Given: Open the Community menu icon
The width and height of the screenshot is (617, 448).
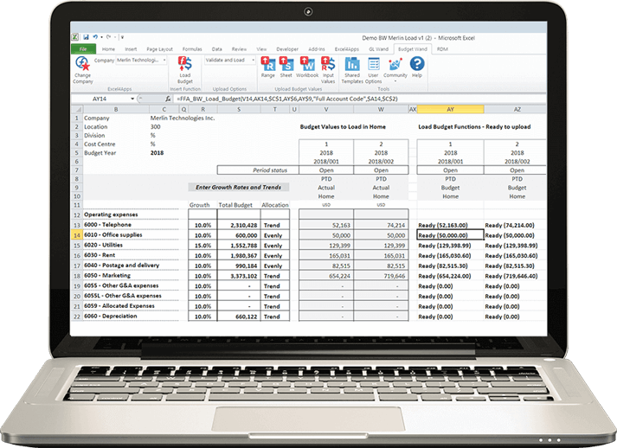Looking at the screenshot, I should tap(395, 63).
